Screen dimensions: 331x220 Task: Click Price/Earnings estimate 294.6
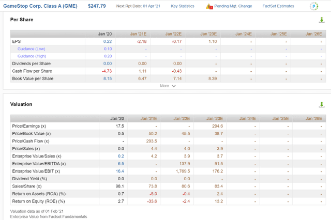tap(217, 126)
